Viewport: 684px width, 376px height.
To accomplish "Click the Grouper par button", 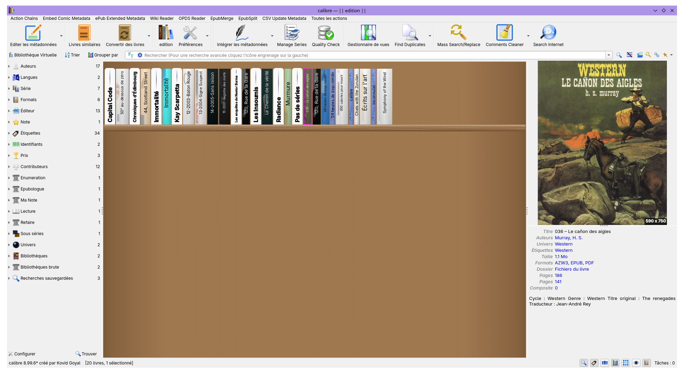I will pos(103,55).
